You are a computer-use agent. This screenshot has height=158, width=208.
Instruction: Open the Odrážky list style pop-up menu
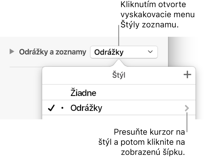[x=124, y=52]
